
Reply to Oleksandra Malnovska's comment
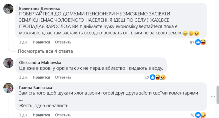[61, 77]
